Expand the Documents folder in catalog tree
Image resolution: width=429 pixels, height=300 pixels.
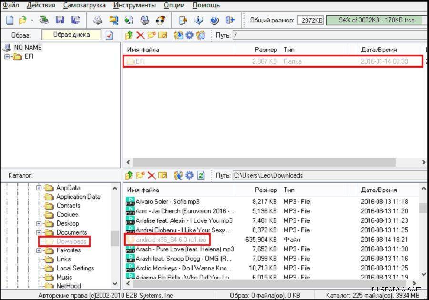[x=39, y=232]
